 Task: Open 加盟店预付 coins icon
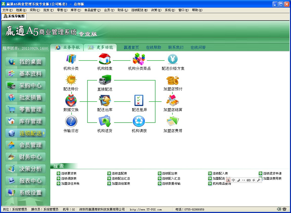point(173,80)
